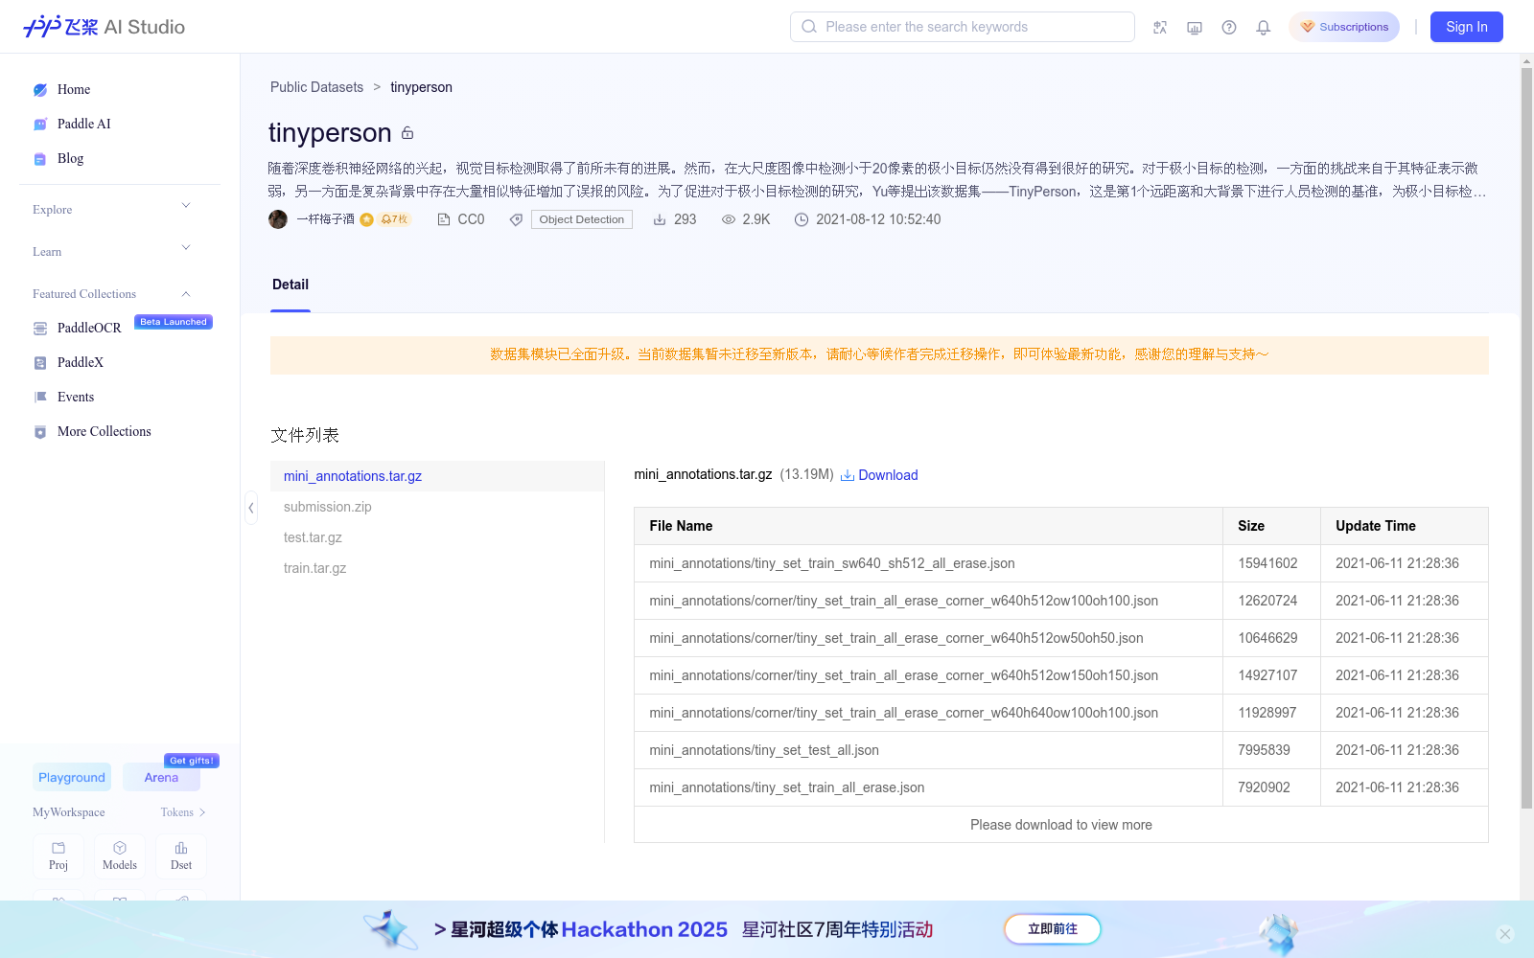The height and width of the screenshot is (958, 1534).
Task: Click the w640h512ow150oh150.json file name
Action: point(904,675)
